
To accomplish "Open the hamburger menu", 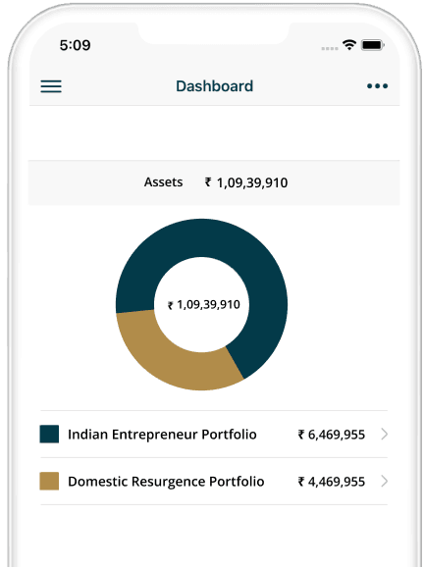I will [x=51, y=86].
